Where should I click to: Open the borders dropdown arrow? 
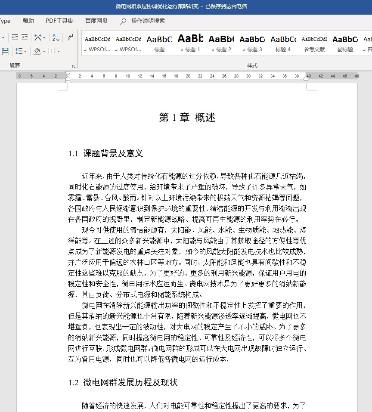click(59, 51)
